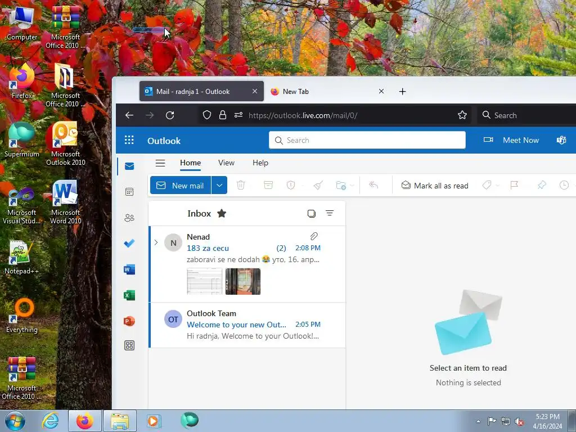Open a new Firefox tab
This screenshot has width=576, height=432.
point(402,92)
